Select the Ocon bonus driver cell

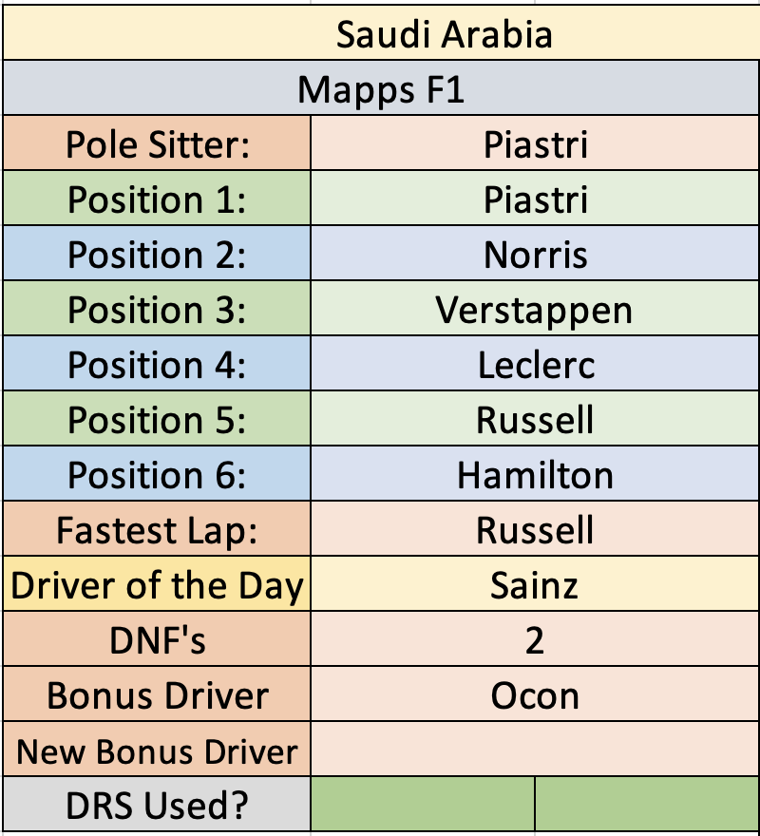[x=536, y=694]
